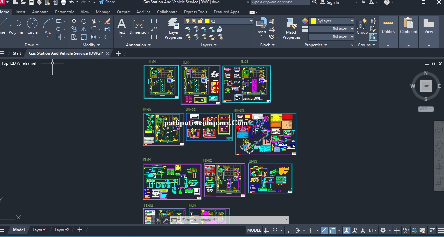Activate the Move tool in Modify panel
Screen dimensions: 444x237
[74, 21]
